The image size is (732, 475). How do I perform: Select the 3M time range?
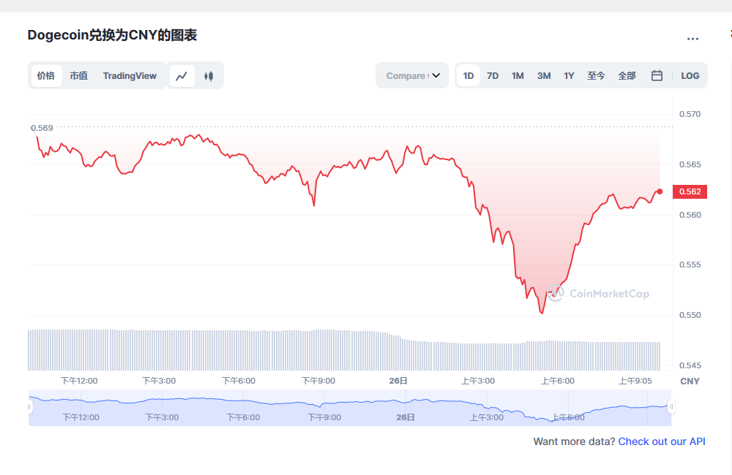pyautogui.click(x=544, y=76)
